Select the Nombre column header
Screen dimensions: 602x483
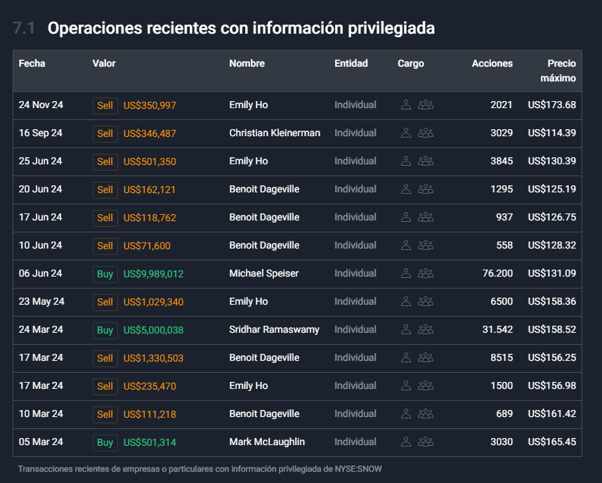coord(247,63)
